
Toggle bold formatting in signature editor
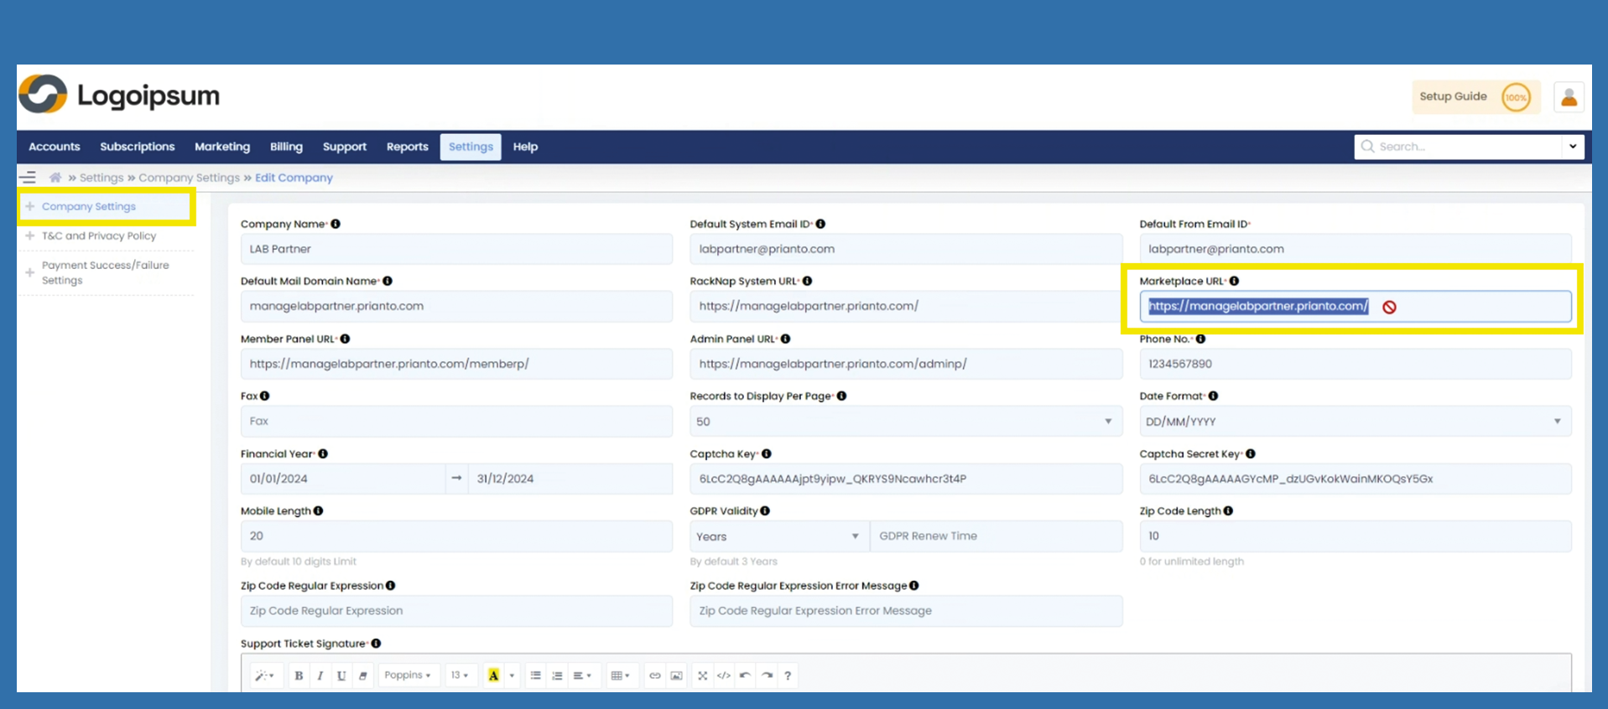299,675
